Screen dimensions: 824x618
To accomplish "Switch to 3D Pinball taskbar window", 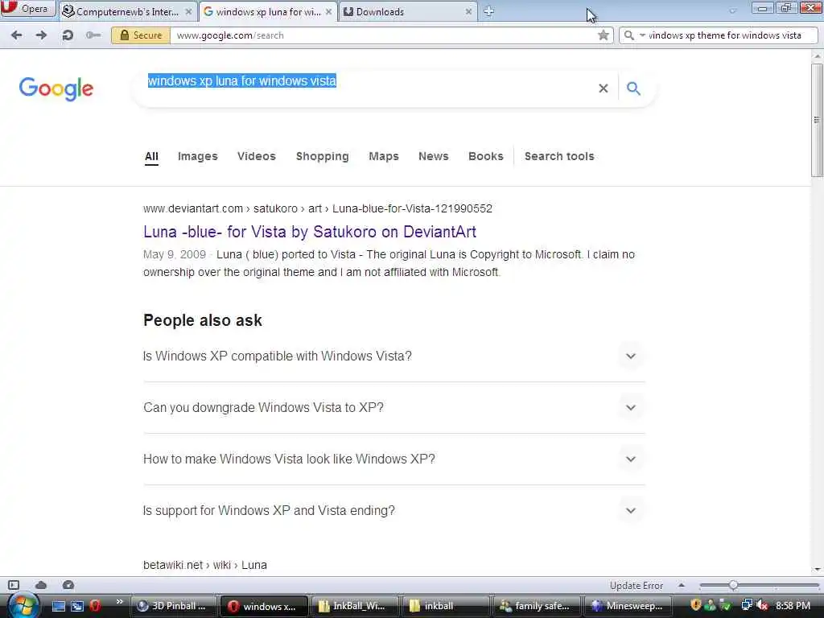I will tap(172, 606).
